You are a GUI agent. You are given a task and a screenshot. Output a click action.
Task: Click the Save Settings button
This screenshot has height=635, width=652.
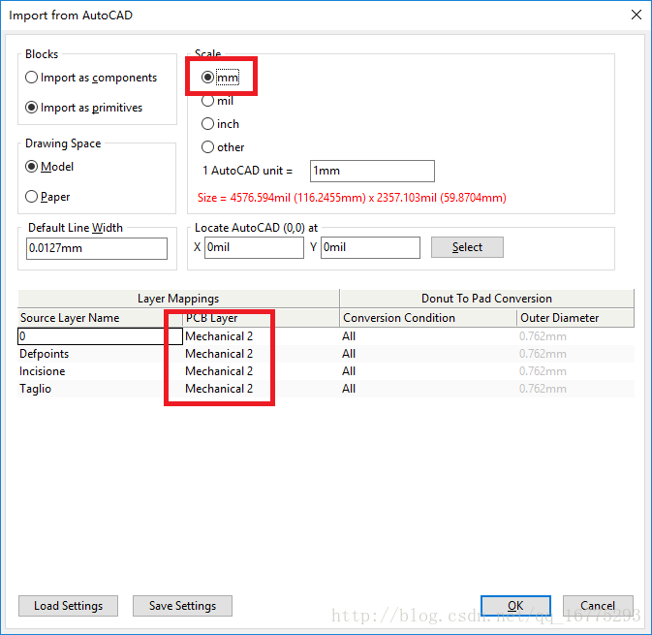pyautogui.click(x=182, y=606)
